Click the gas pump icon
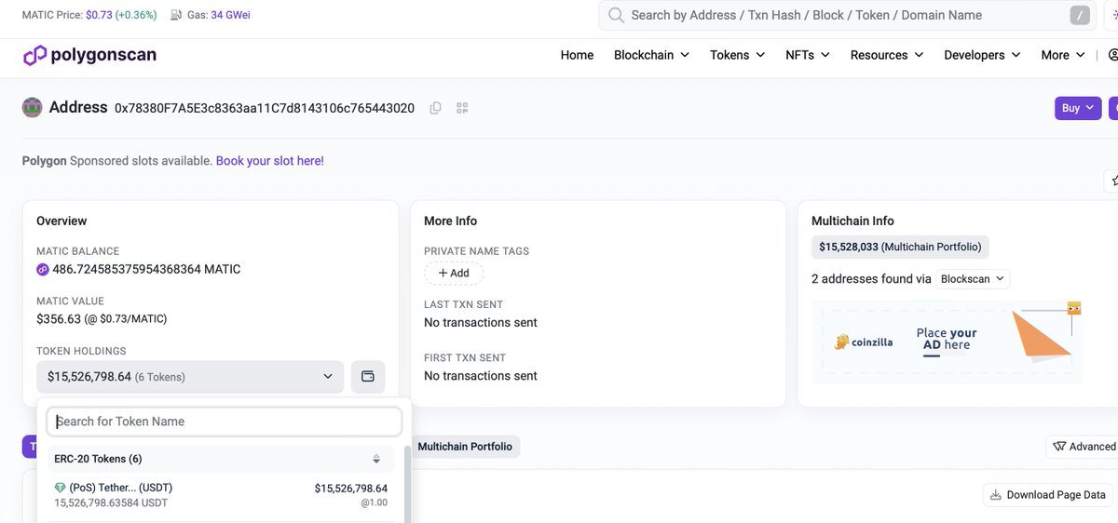 pyautogui.click(x=175, y=15)
